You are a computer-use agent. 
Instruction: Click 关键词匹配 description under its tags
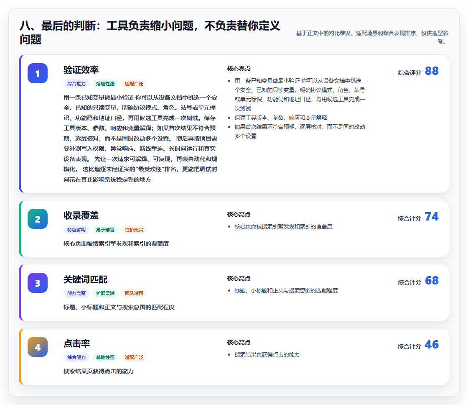(119, 307)
